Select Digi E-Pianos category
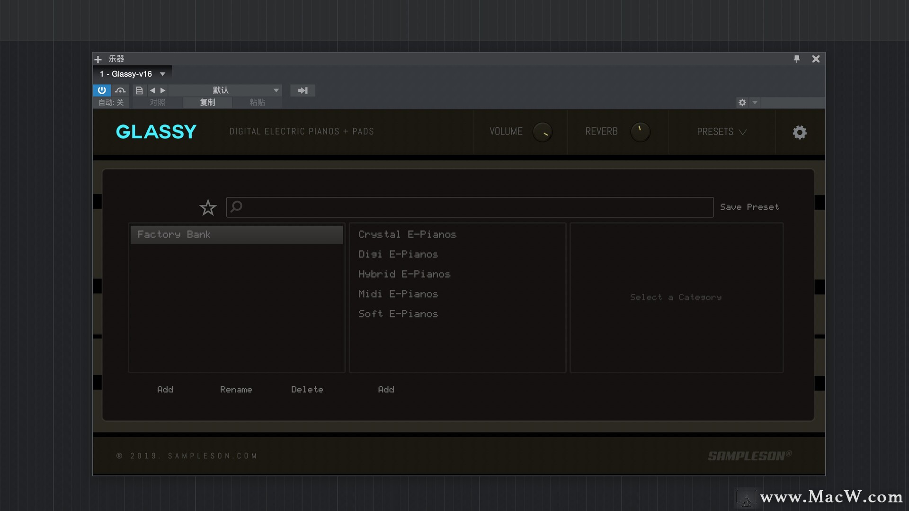Viewport: 909px width, 511px height. coord(398,254)
